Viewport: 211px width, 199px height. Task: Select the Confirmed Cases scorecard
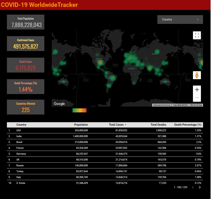25,44
